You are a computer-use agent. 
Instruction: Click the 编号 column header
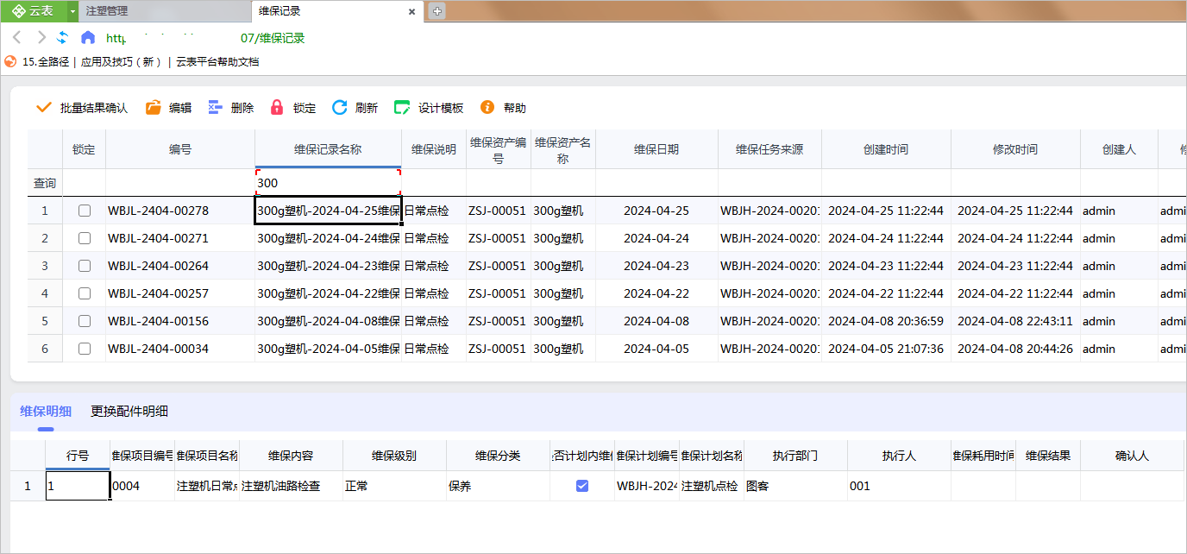point(180,149)
